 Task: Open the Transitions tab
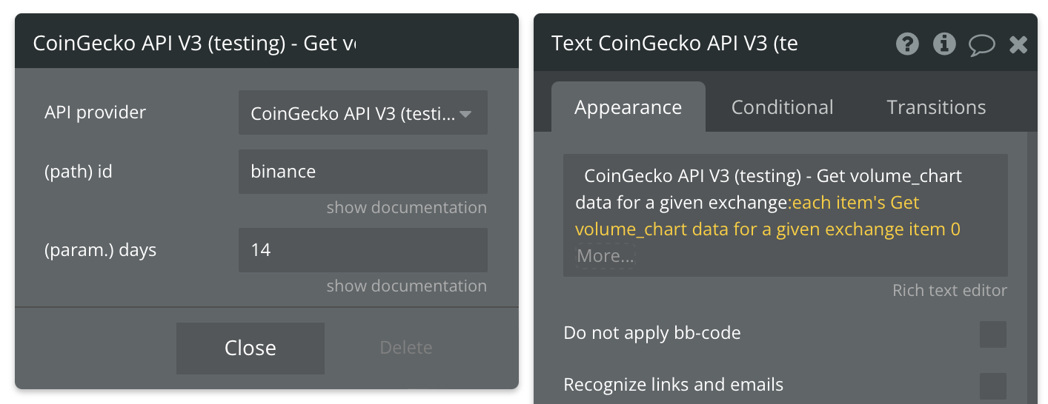click(936, 107)
